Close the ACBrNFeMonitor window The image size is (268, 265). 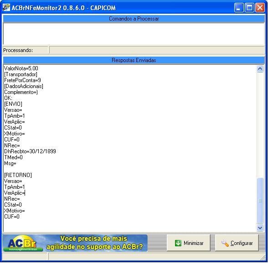pos(260,8)
